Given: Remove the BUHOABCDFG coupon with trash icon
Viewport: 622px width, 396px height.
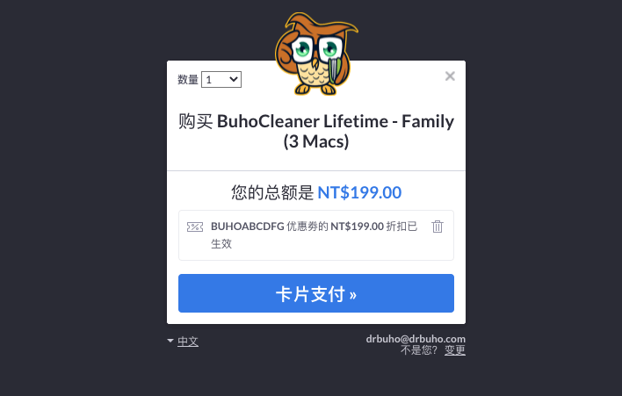Looking at the screenshot, I should pyautogui.click(x=438, y=227).
